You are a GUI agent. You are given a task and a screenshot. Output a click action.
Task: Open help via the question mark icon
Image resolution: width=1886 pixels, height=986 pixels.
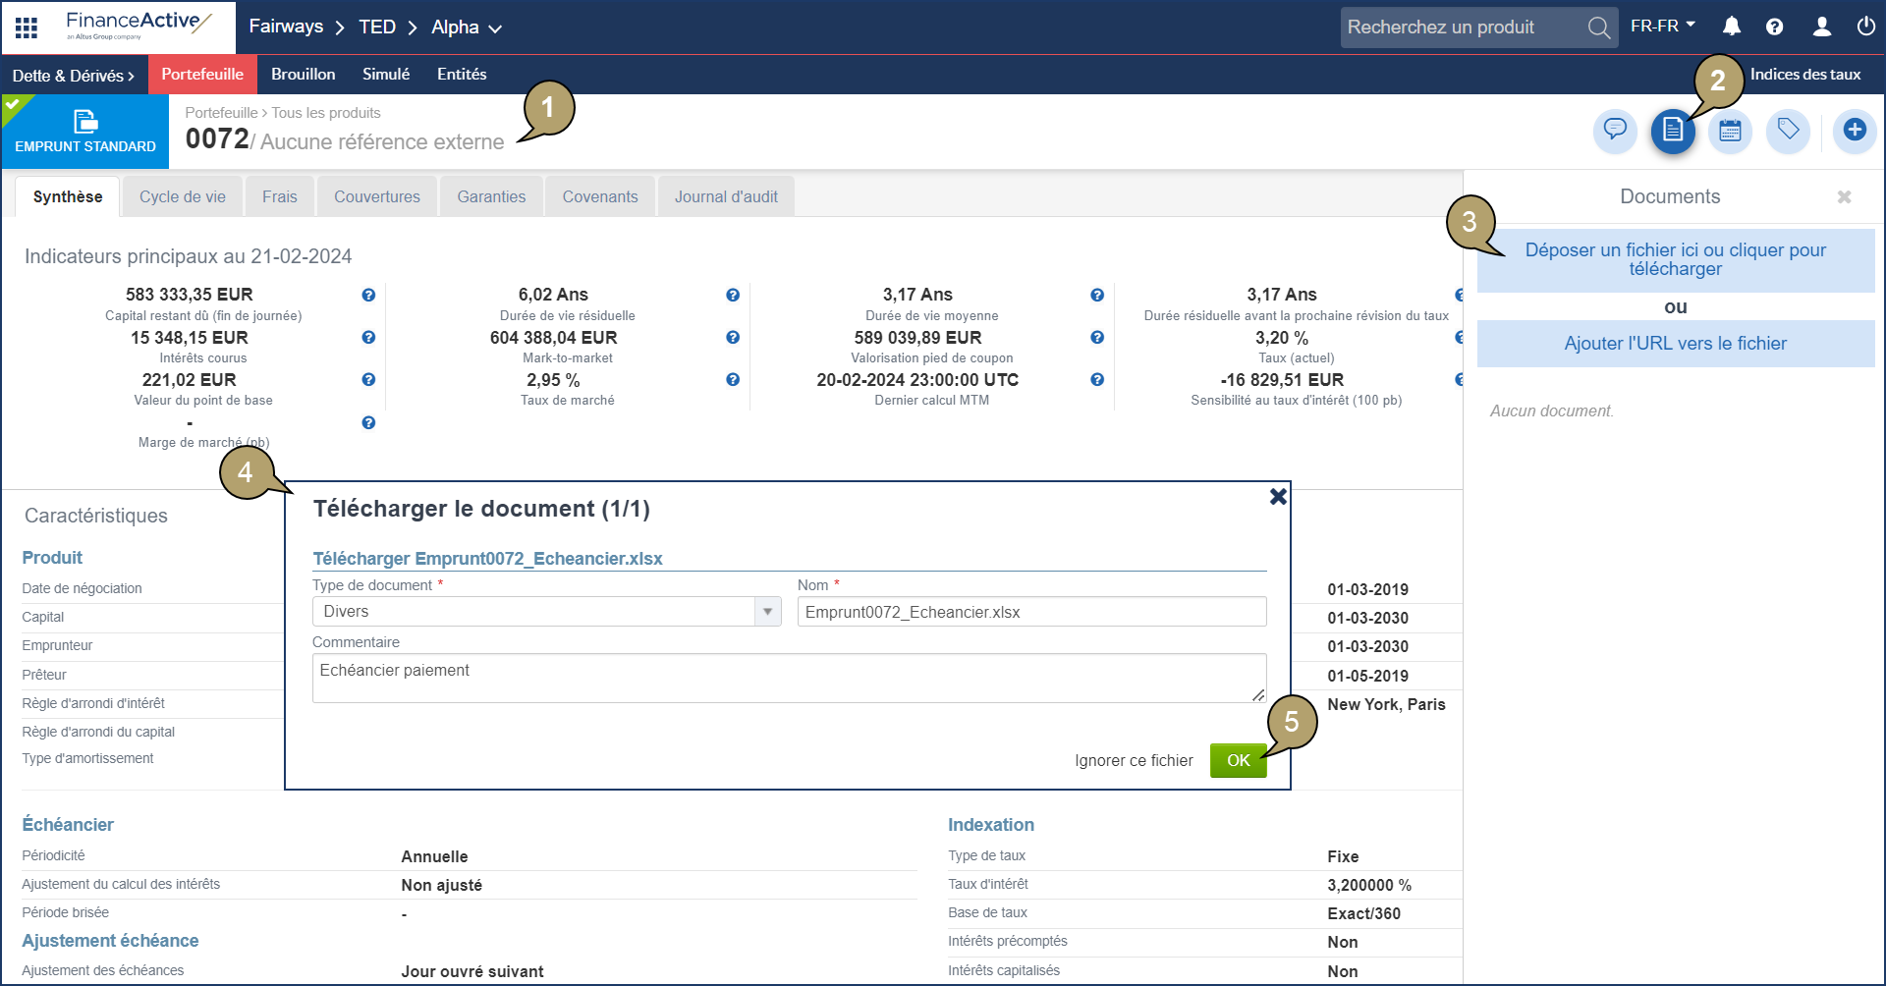click(x=1775, y=27)
